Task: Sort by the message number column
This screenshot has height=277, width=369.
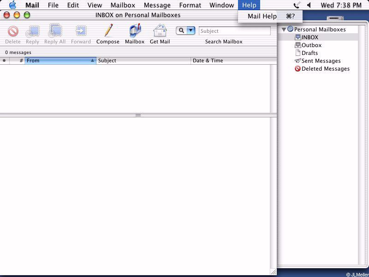Action: [17, 60]
